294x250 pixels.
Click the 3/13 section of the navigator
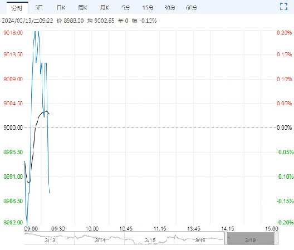[50, 238]
